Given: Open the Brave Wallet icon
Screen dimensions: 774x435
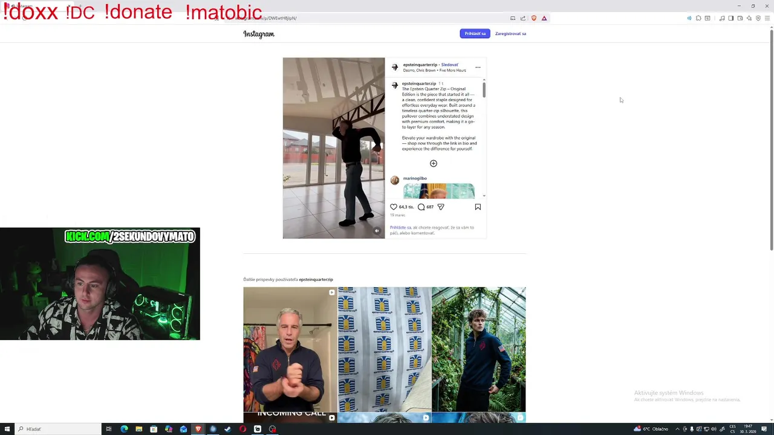Looking at the screenshot, I should [740, 18].
